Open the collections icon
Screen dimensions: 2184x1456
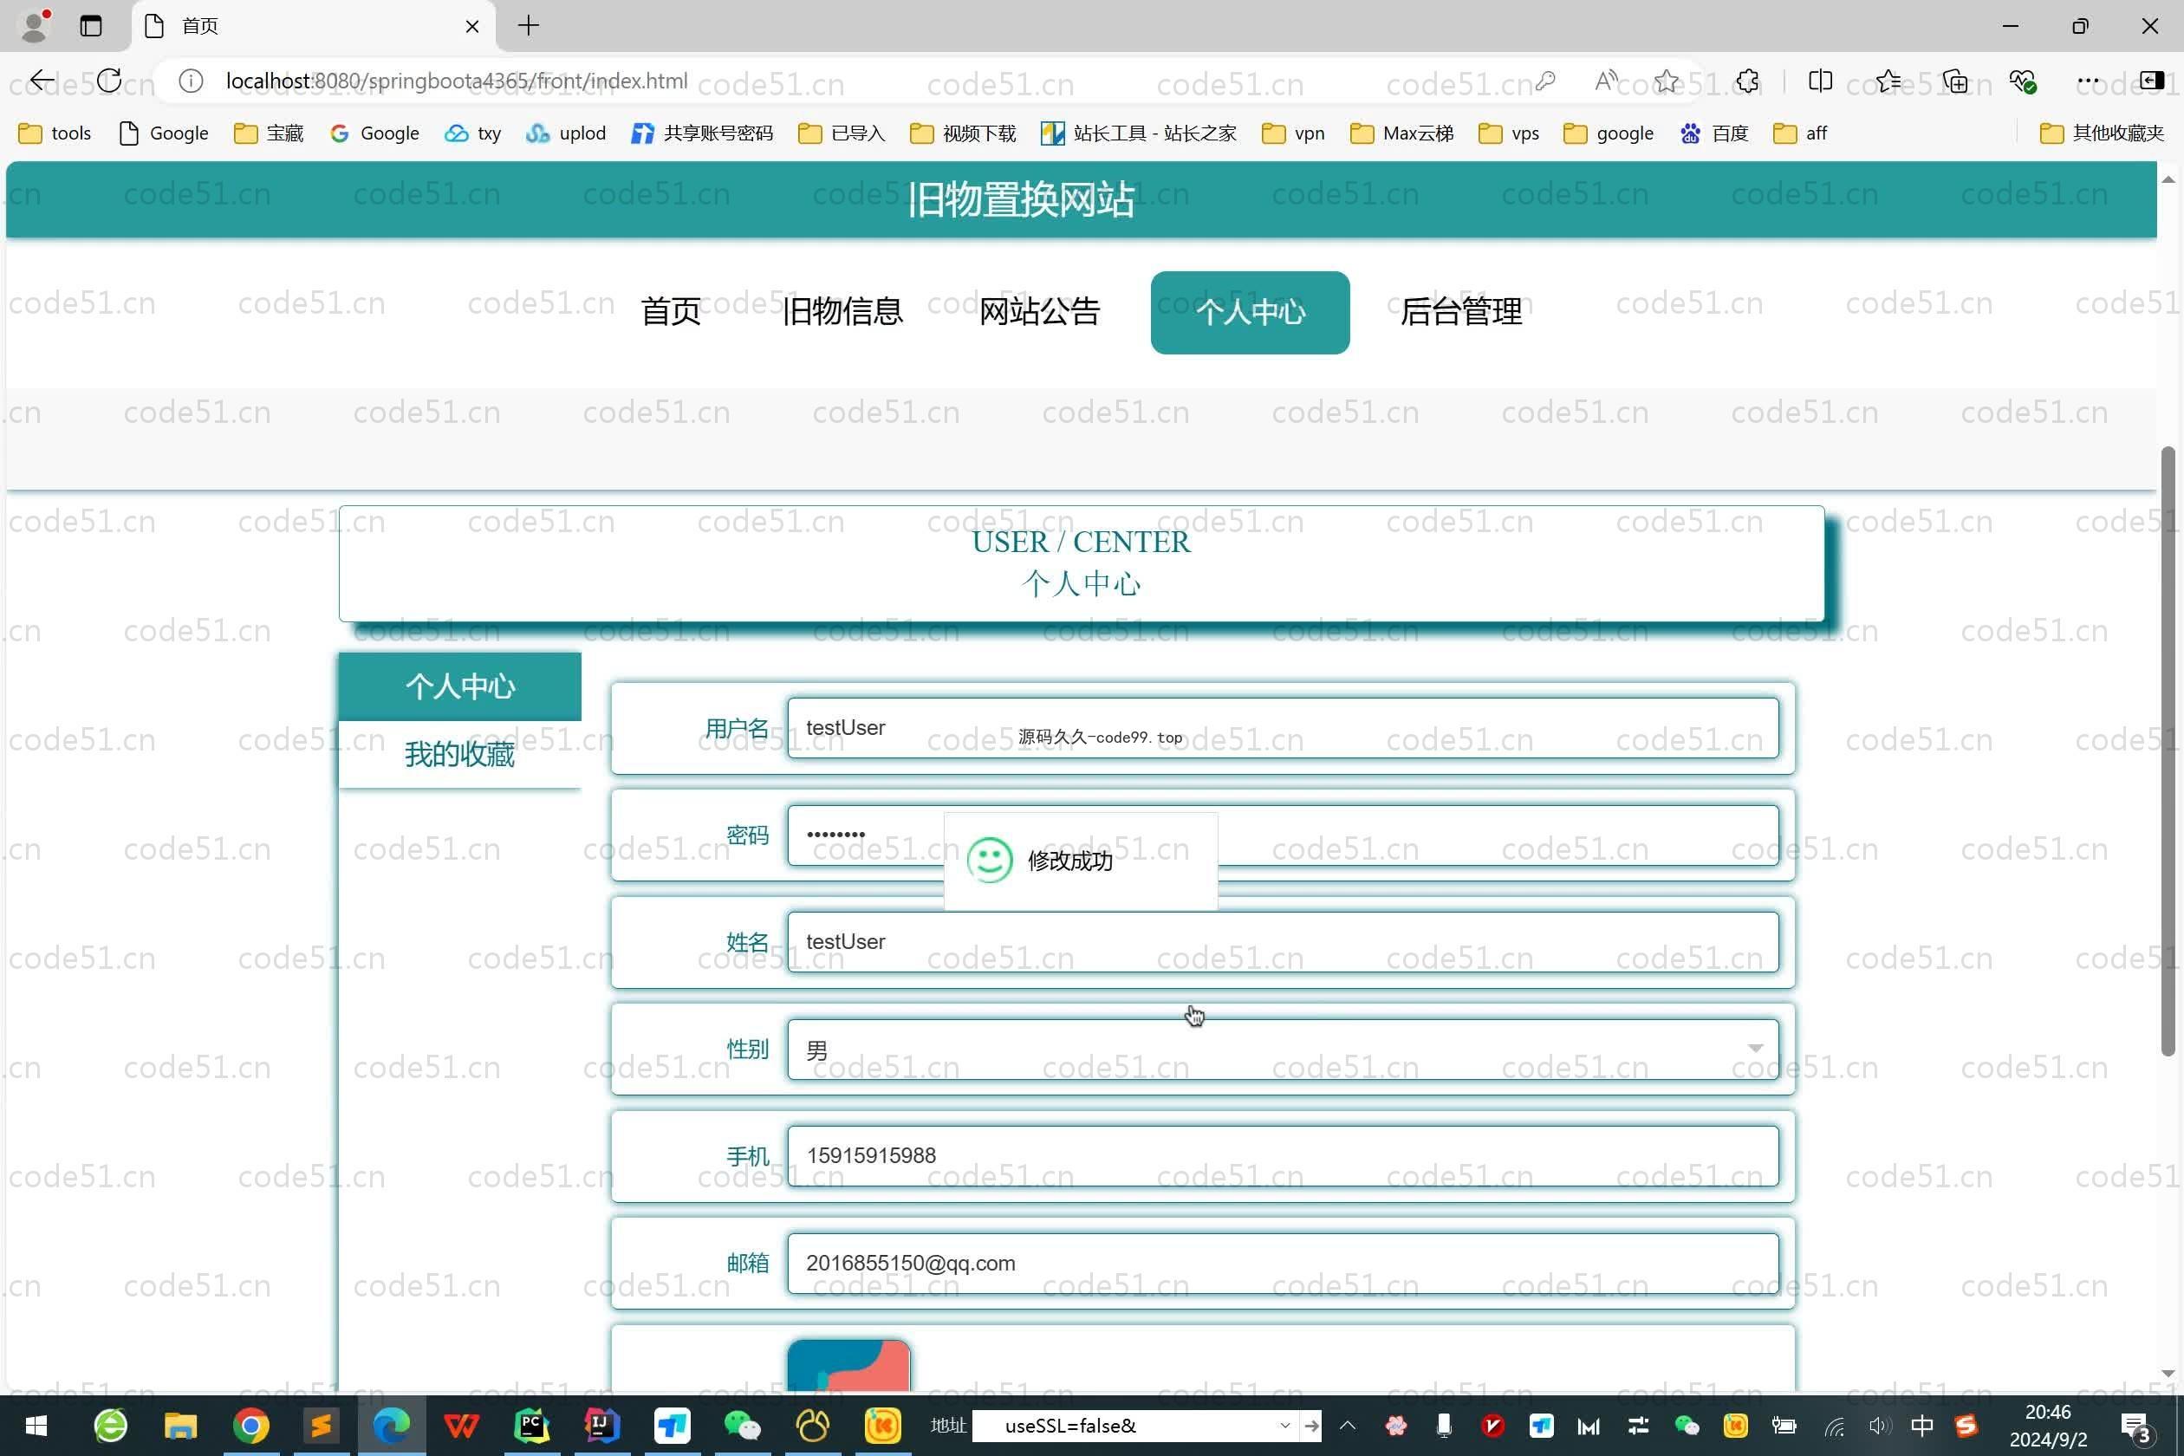click(x=1954, y=81)
